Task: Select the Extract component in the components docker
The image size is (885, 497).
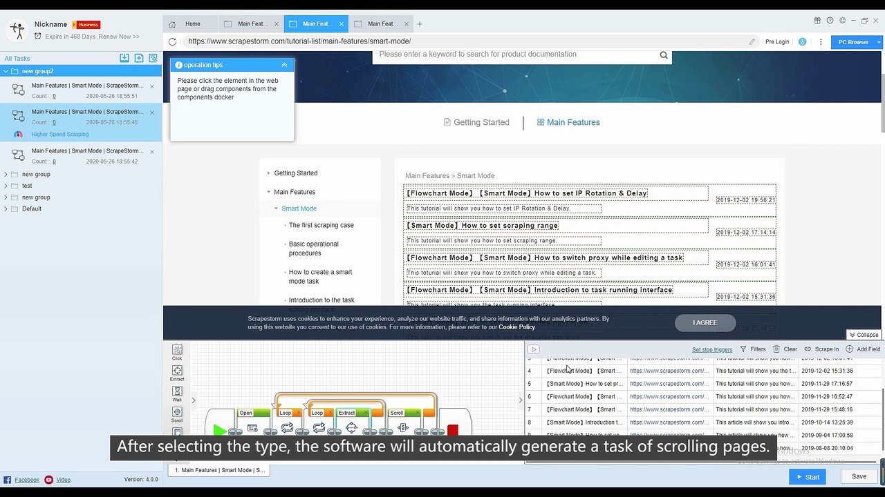Action: (x=177, y=373)
